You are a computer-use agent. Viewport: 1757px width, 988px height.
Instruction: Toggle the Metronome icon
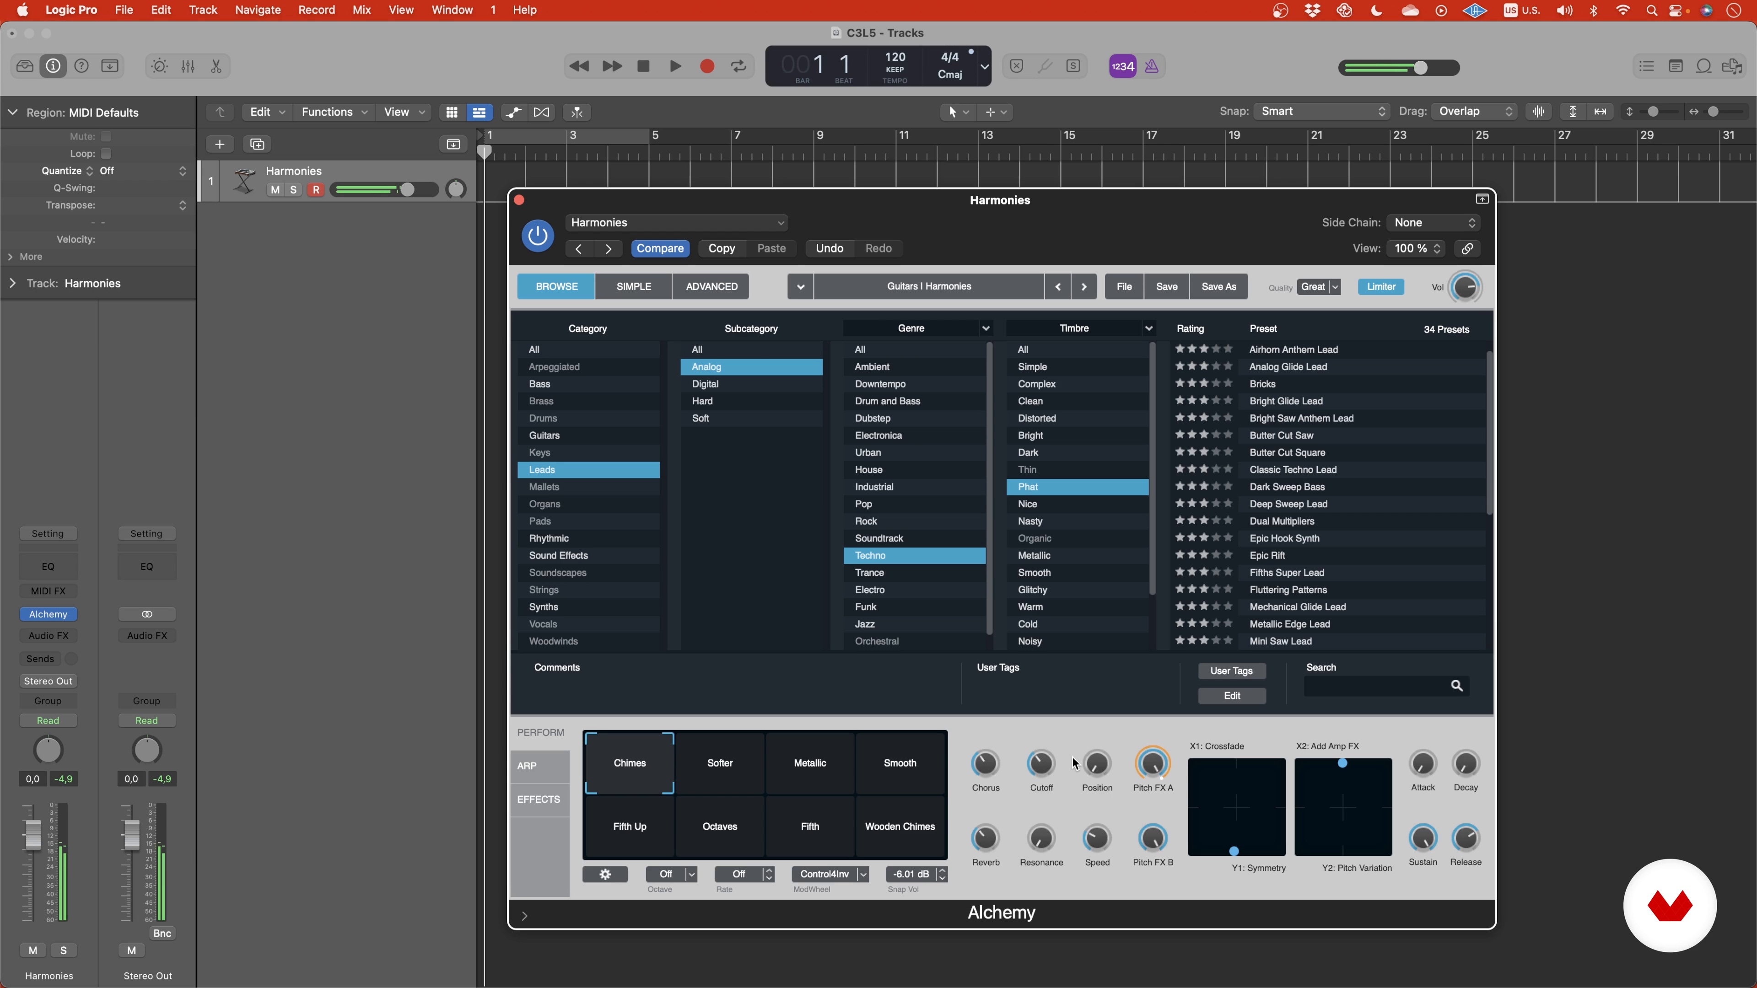[1152, 66]
